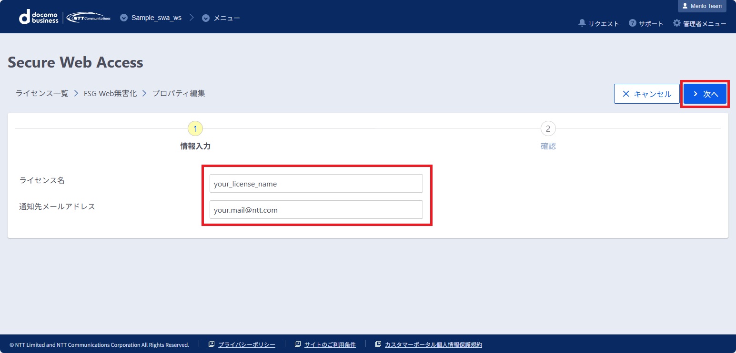
Task: Click external-link icon before プライバシーポリシー
Action: (212, 344)
